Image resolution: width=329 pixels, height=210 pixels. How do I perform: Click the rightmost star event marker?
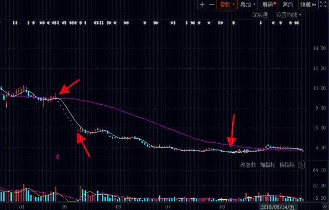tap(297, 23)
